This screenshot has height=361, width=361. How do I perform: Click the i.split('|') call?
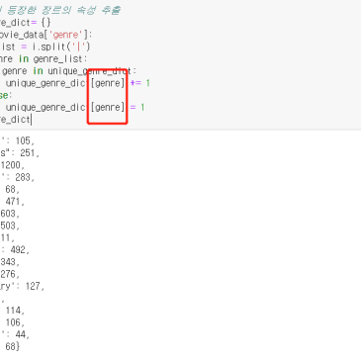60,46
